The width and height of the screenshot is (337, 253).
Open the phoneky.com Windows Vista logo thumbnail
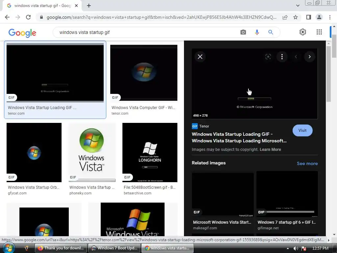92,153
